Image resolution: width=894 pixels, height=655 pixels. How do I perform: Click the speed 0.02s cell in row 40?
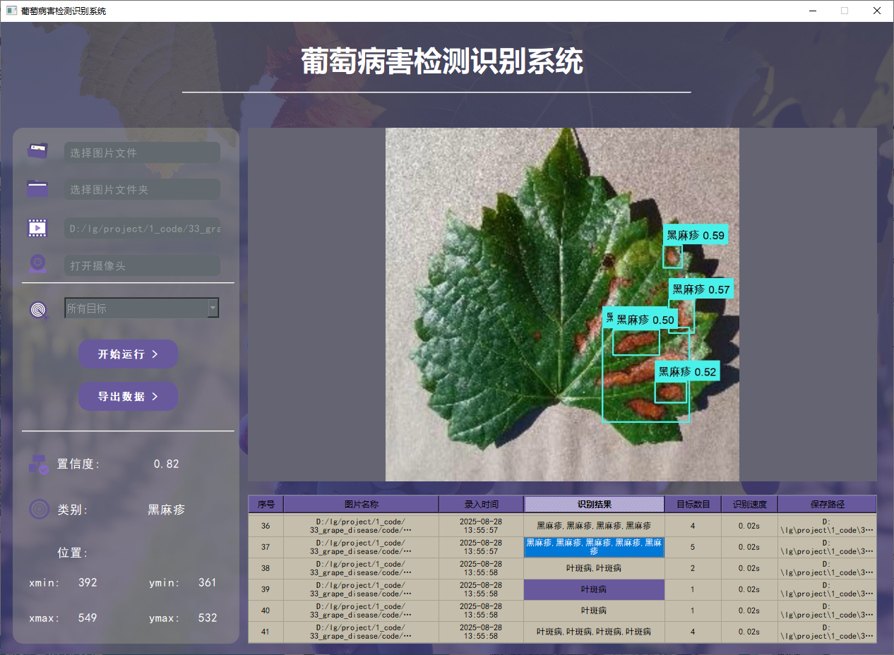pyautogui.click(x=749, y=611)
